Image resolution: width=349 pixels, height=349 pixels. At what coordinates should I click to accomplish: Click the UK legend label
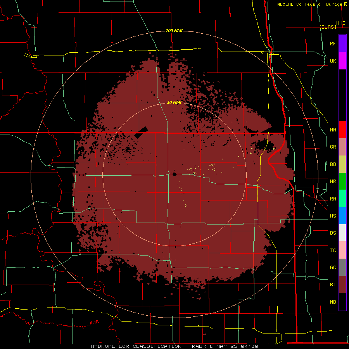coord(333,61)
